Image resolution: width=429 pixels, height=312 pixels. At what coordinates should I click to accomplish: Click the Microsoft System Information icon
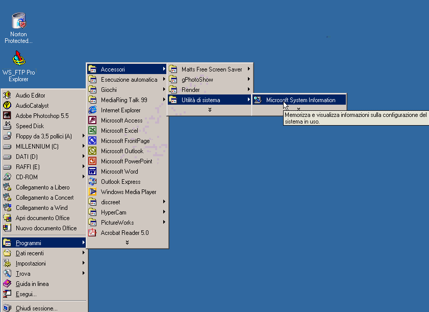[x=258, y=100]
